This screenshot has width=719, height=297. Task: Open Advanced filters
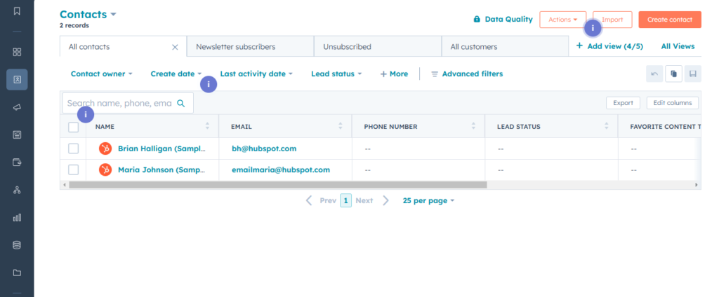(x=467, y=74)
